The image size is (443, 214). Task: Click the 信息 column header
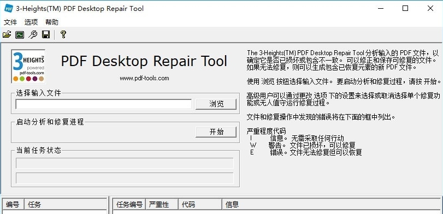332,205
